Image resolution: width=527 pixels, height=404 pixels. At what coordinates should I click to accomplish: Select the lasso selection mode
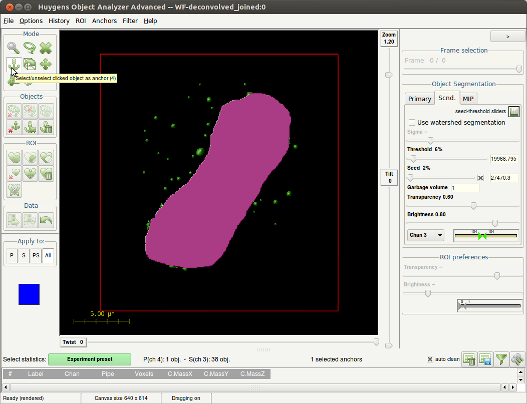coord(30,48)
